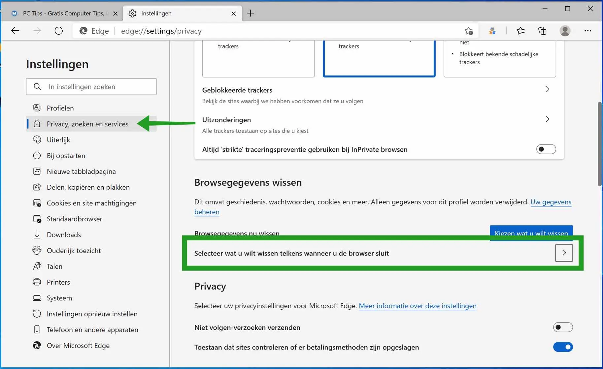603x369 pixels.
Task: Open Systeem settings section
Action: click(x=91, y=298)
